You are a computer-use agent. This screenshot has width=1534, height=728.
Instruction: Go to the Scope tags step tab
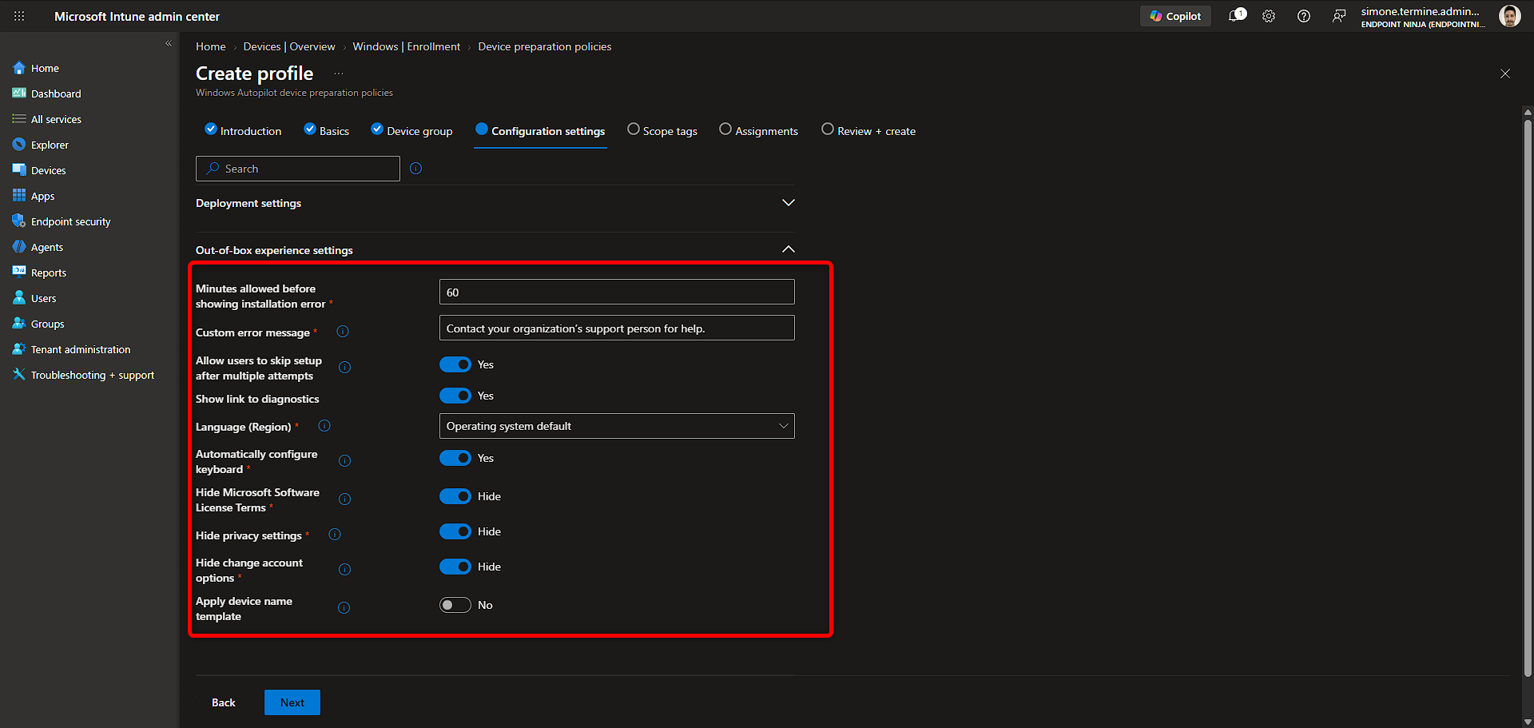pyautogui.click(x=662, y=131)
